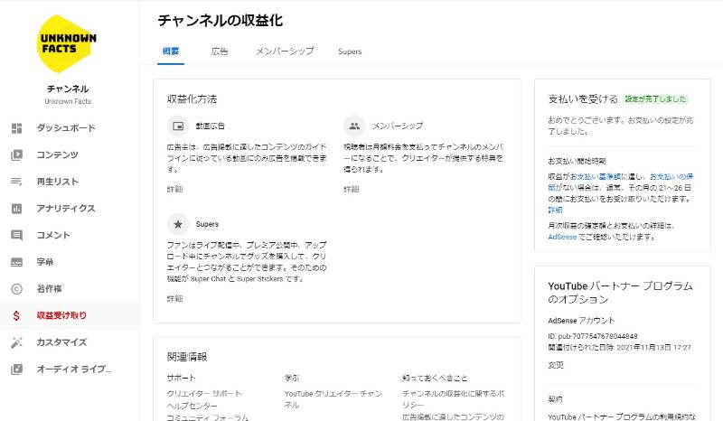Click the 関連情報 section heading
Viewport: 723px width, 421px height.
pos(187,357)
